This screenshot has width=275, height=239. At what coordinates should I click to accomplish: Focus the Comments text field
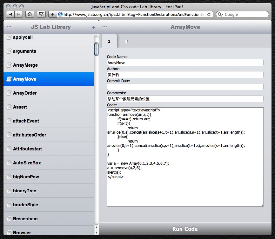(x=185, y=99)
